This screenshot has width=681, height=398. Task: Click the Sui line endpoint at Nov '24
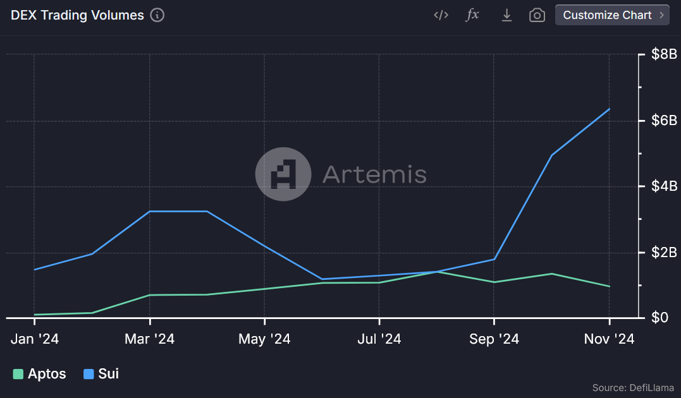click(x=609, y=109)
